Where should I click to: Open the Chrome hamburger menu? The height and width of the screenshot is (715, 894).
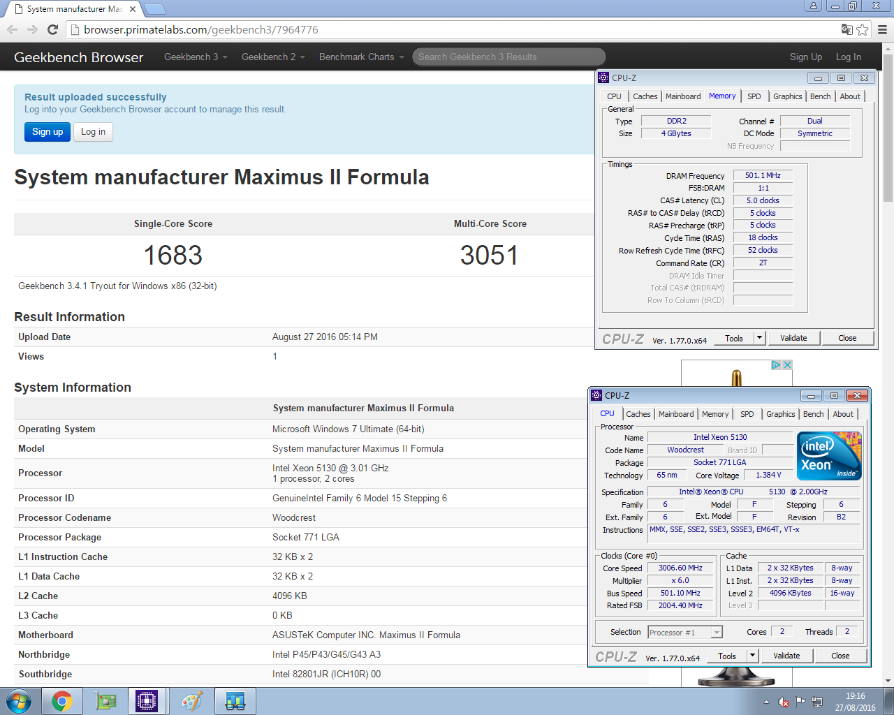point(882,29)
